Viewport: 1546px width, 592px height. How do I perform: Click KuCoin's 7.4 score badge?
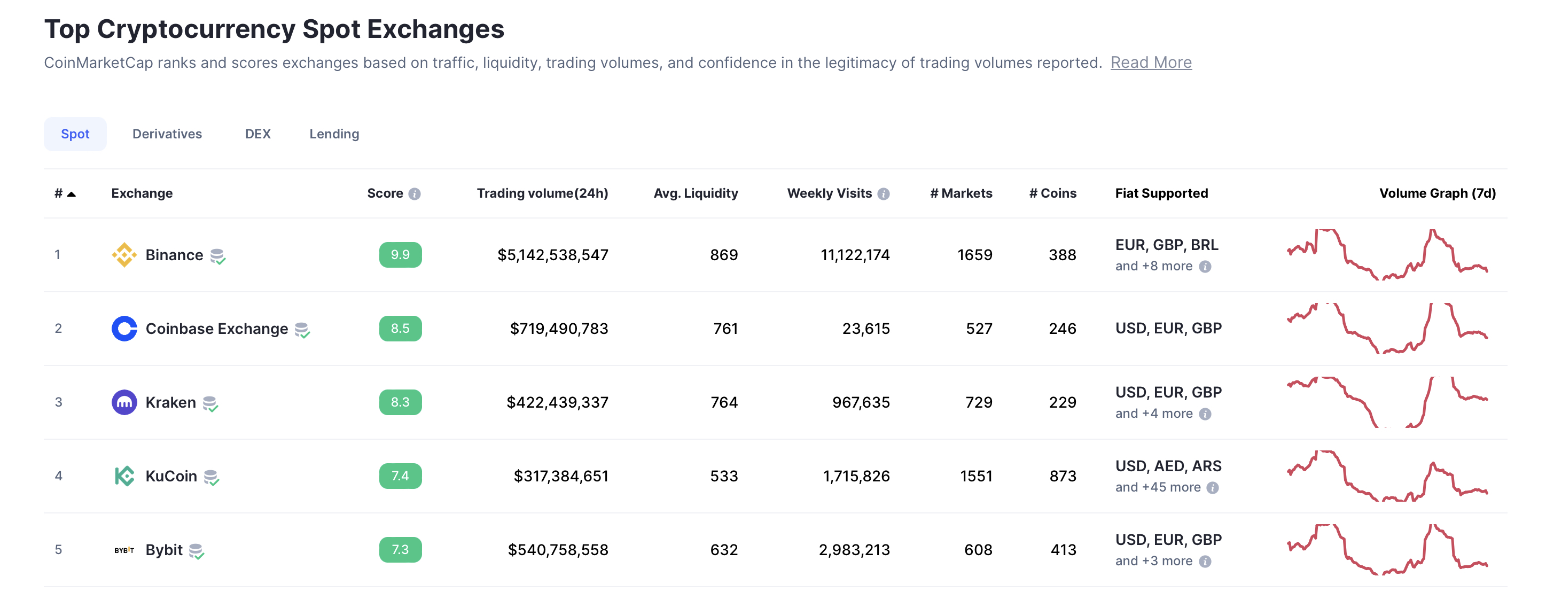pyautogui.click(x=400, y=476)
